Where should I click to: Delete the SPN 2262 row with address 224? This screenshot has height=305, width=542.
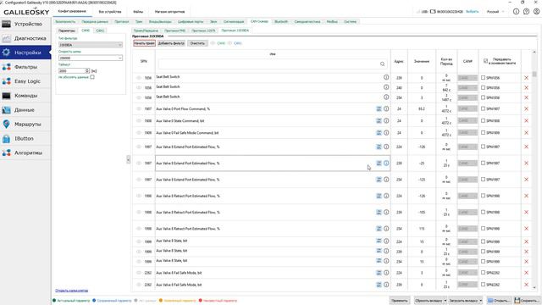[x=526, y=273]
